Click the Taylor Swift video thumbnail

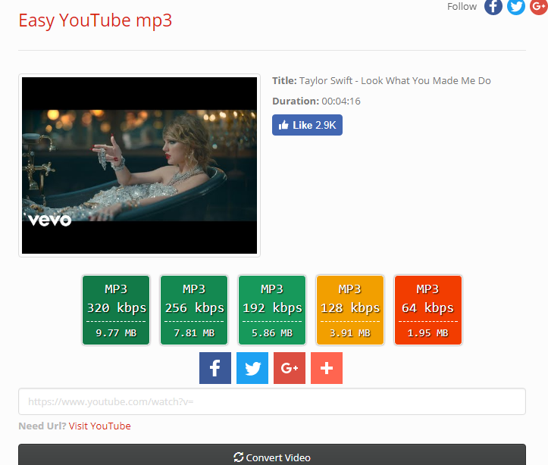[139, 165]
